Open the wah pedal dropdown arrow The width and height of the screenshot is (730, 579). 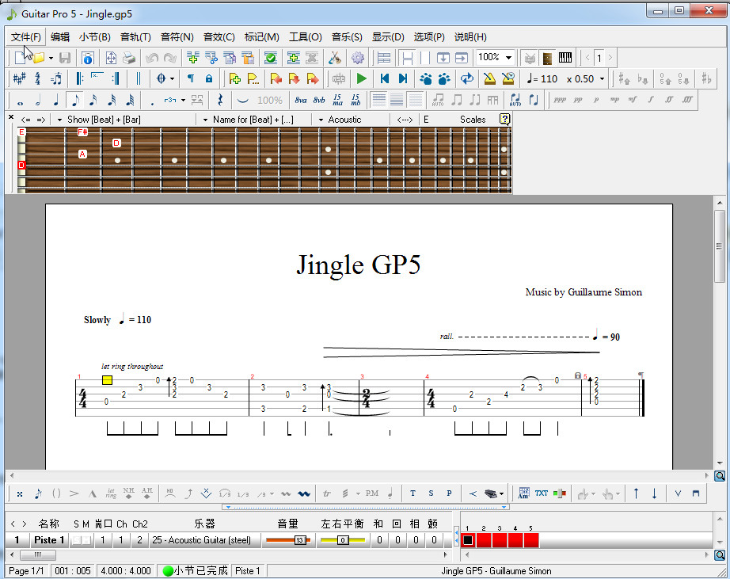tap(501, 493)
